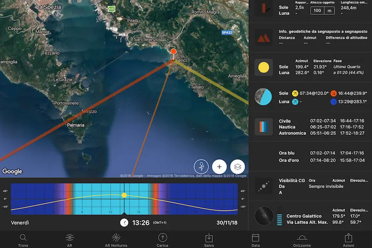Tap the Luna azimuth value 282.6°
The width and height of the screenshot is (372, 248).
pos(302,73)
